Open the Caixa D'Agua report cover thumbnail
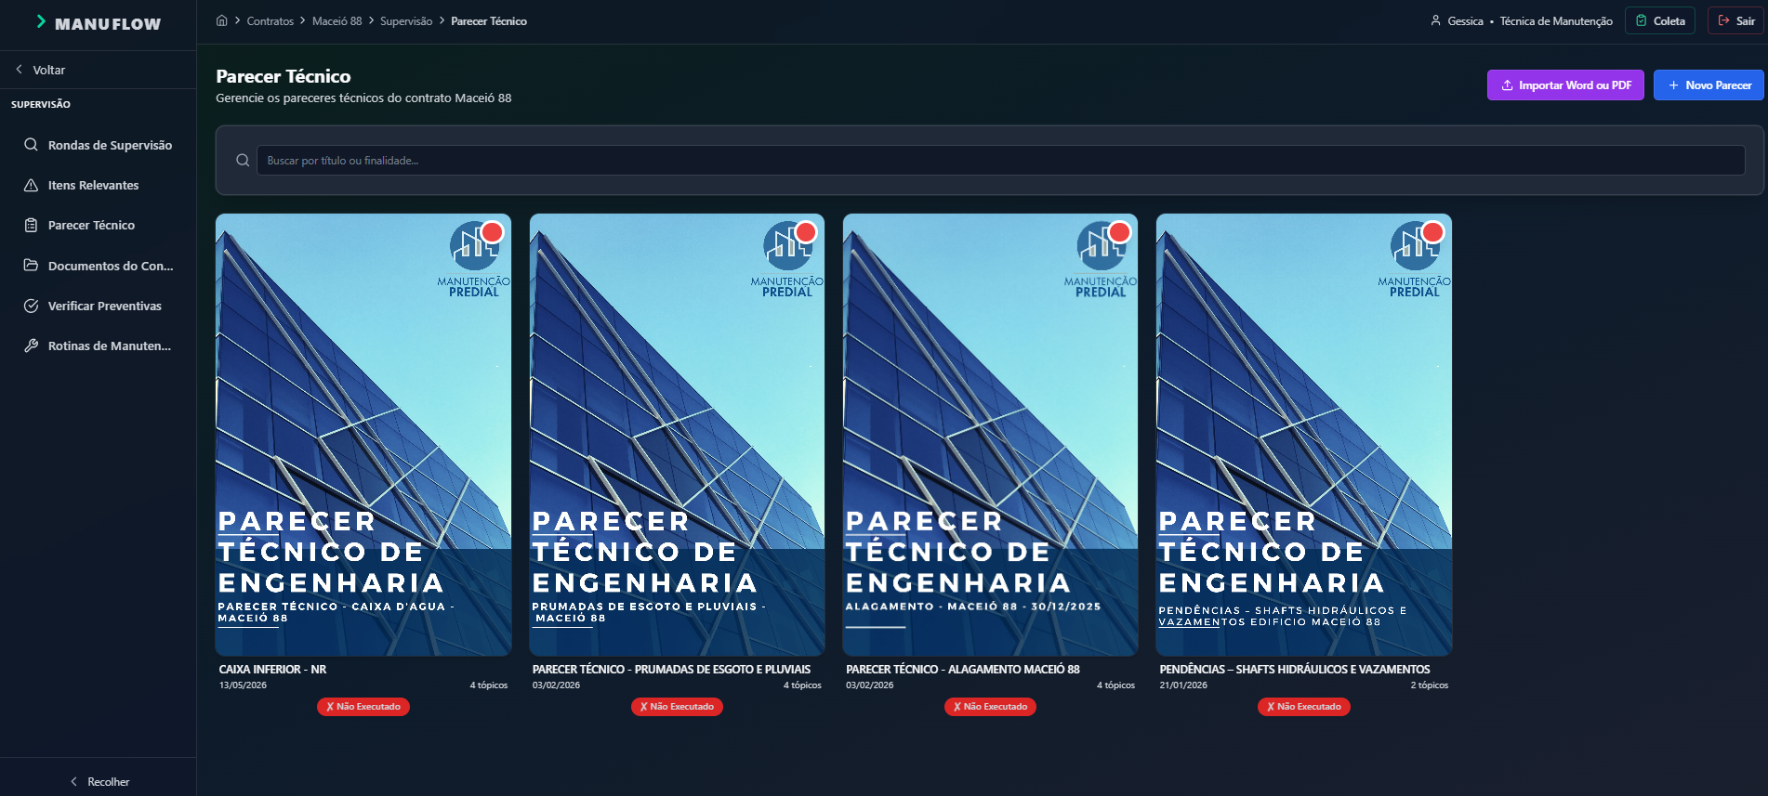The width and height of the screenshot is (1768, 796). pos(363,435)
